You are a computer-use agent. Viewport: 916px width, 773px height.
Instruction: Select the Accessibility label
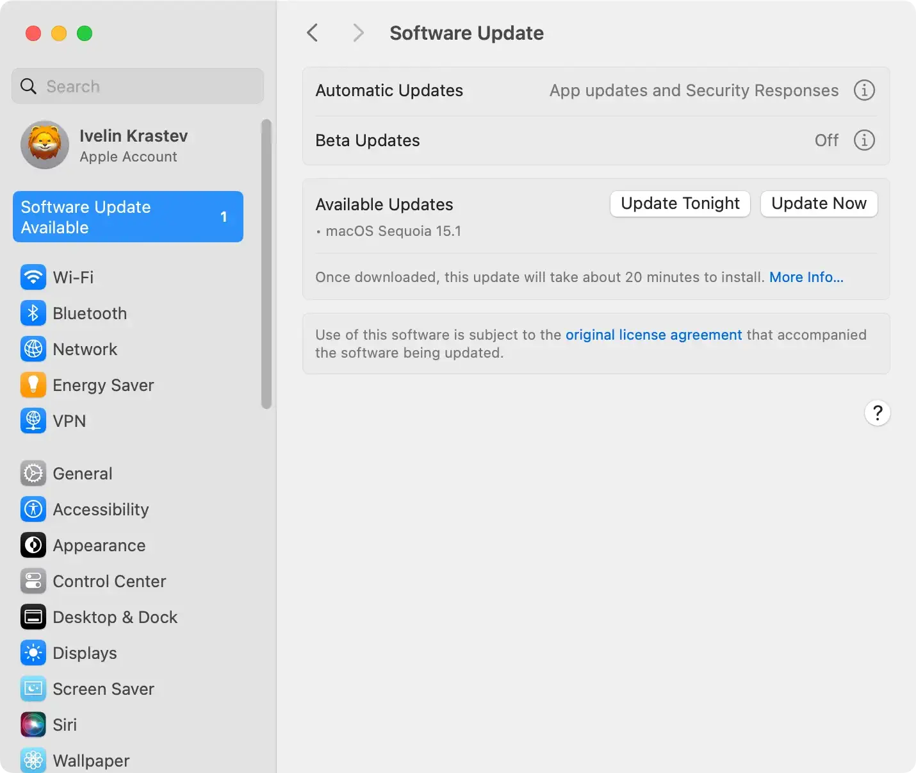tap(101, 510)
